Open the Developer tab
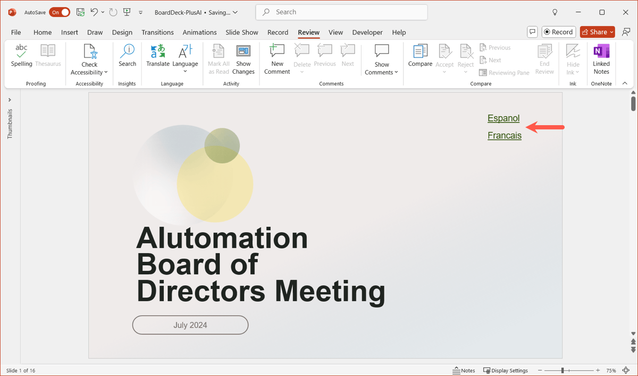638x376 pixels. coord(367,32)
